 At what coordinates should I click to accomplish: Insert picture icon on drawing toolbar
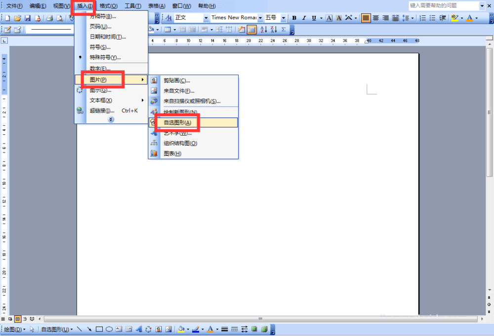pos(168,329)
